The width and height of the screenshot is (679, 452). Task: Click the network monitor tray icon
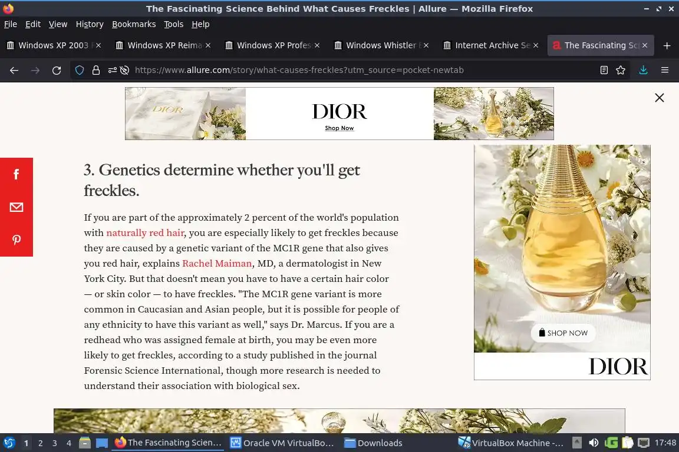[644, 443]
